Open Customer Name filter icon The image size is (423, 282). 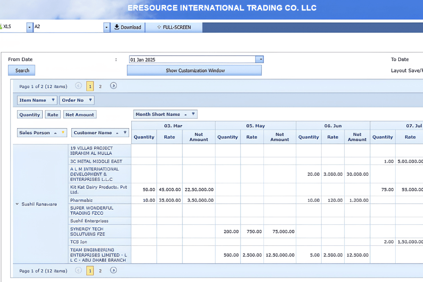coord(125,133)
